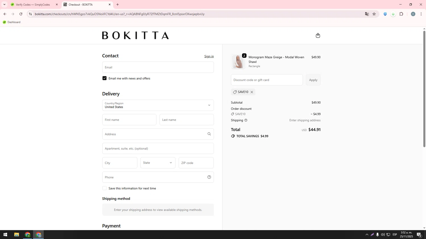The height and width of the screenshot is (239, 426).
Task: Show hidden system tray icons
Action: [367, 234]
